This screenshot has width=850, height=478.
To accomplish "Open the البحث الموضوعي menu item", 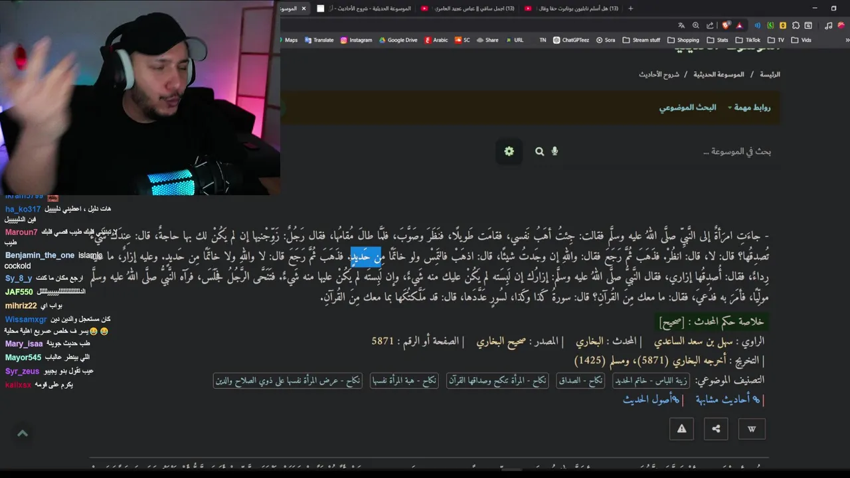I will point(687,107).
